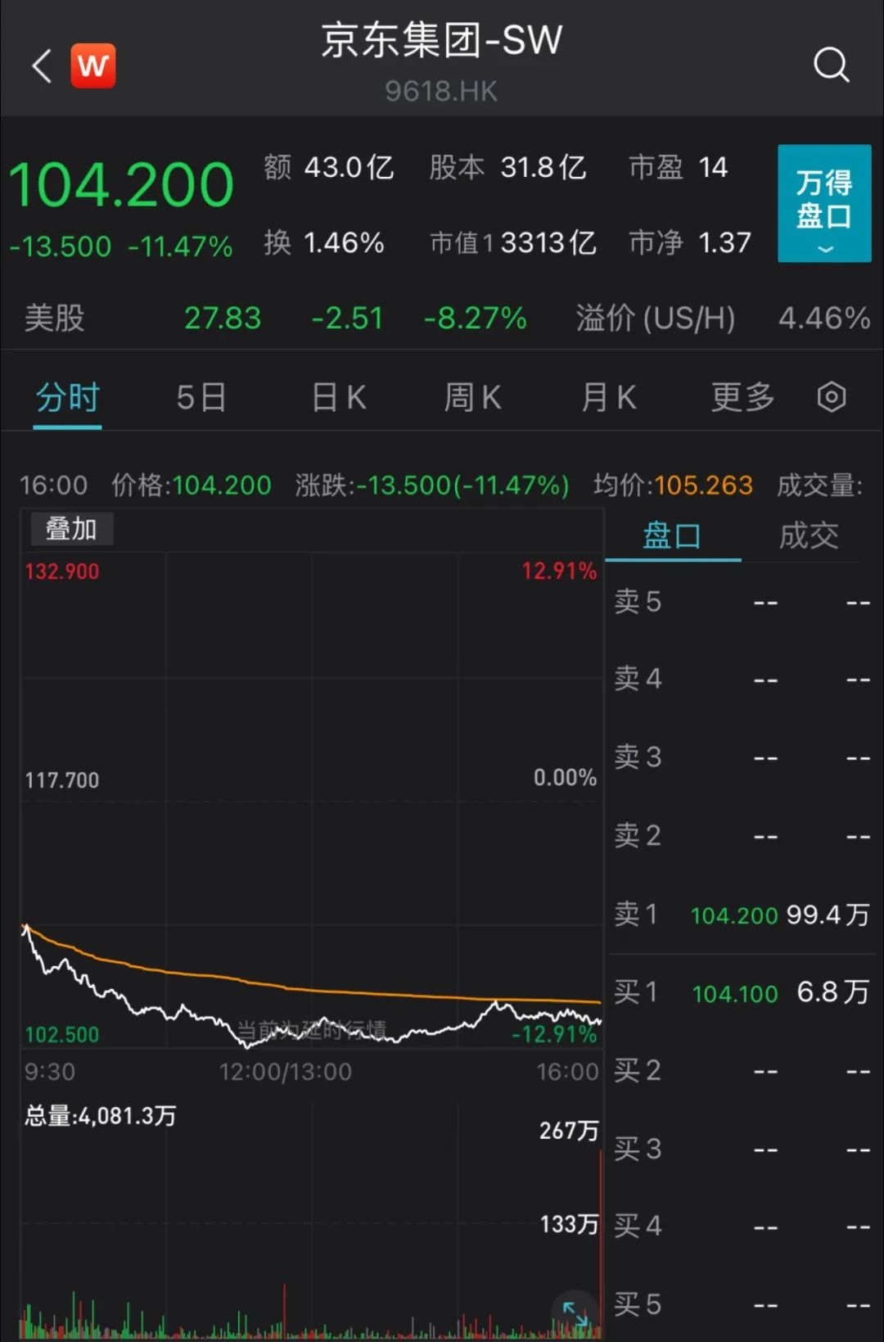Tap total volume 总量:4,081.3万

[x=101, y=1116]
